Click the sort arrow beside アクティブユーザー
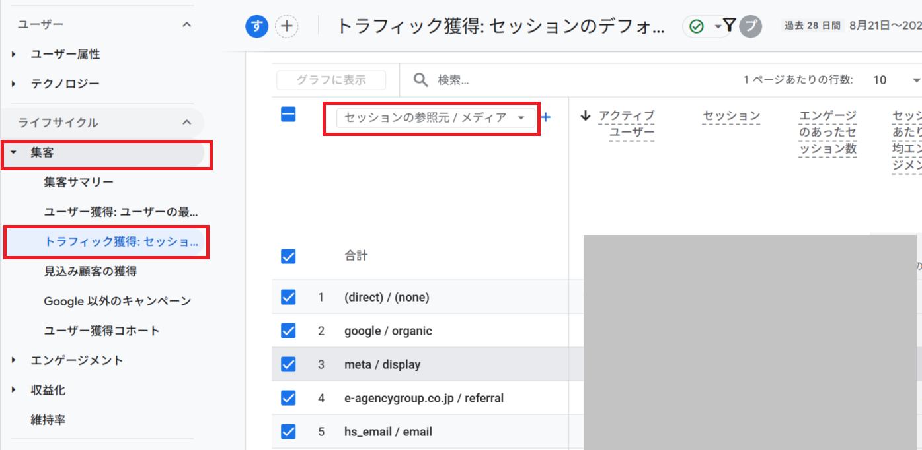Image resolution: width=922 pixels, height=450 pixels. 585,116
